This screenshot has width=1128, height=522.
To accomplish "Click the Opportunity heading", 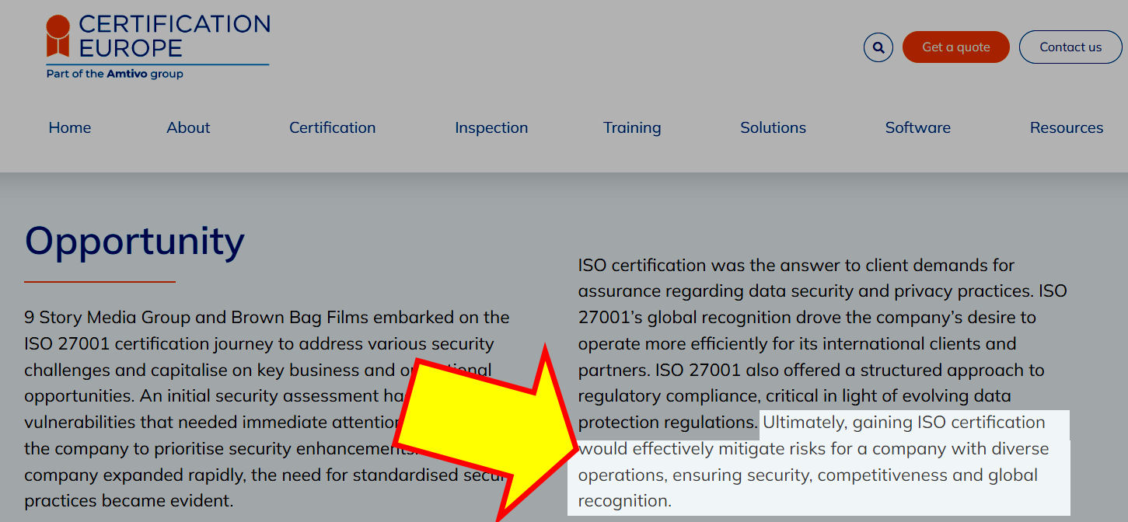I will (x=134, y=242).
